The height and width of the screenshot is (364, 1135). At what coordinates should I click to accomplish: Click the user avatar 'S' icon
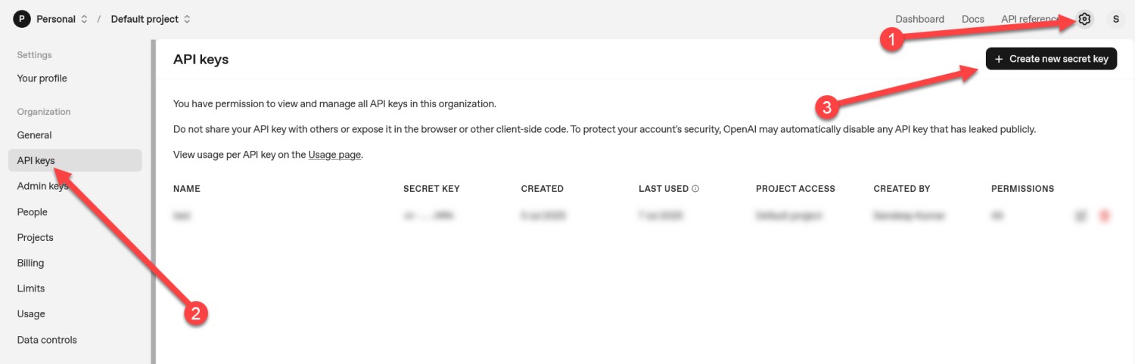click(1115, 19)
